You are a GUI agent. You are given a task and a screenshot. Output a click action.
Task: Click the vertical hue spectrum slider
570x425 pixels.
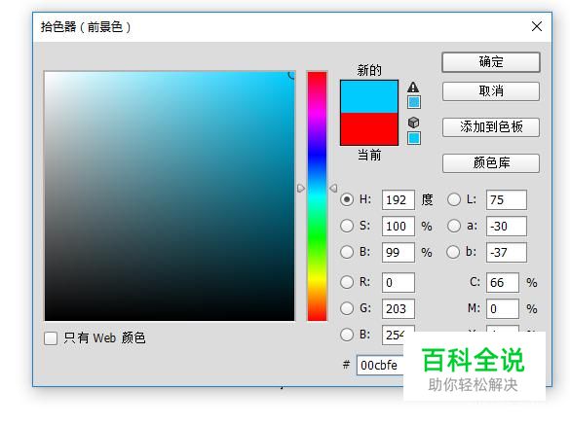(317, 196)
